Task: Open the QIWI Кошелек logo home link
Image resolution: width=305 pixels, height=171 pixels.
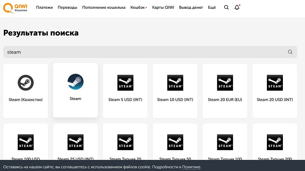Action: click(15, 8)
